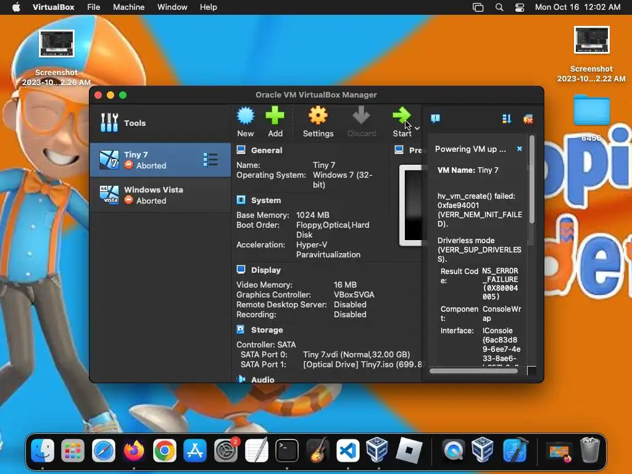Click the delete finished notifications icon
632x474 pixels.
point(528,118)
